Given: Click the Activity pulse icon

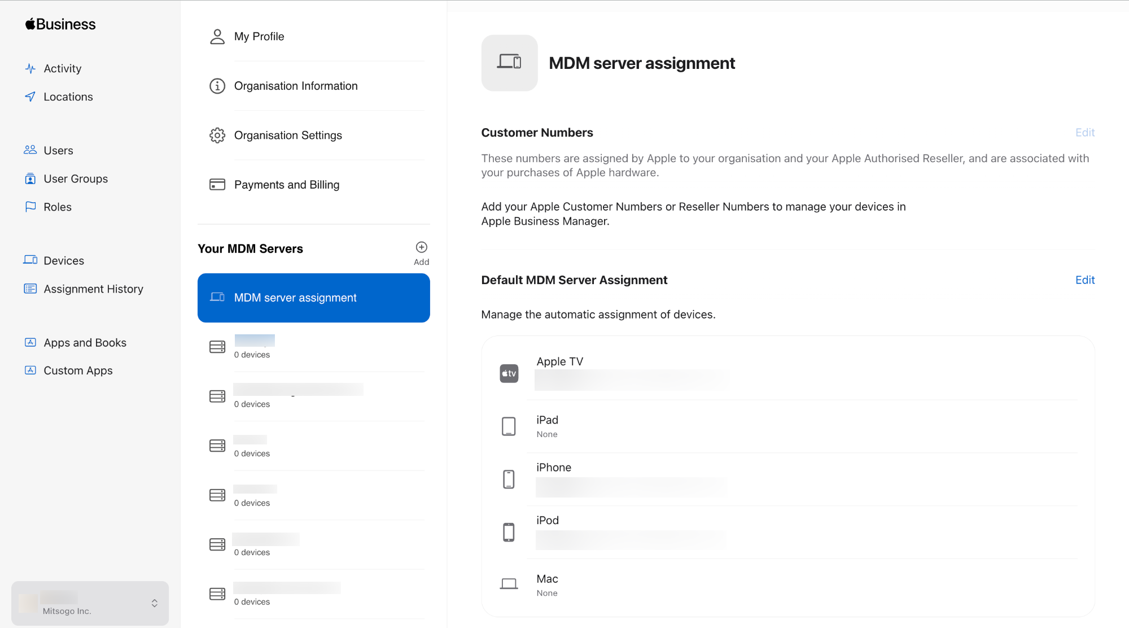Looking at the screenshot, I should [30, 68].
